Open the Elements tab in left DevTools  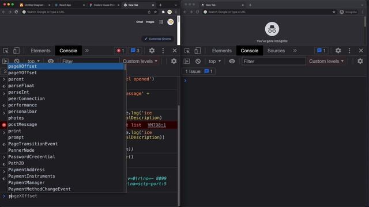coord(40,51)
